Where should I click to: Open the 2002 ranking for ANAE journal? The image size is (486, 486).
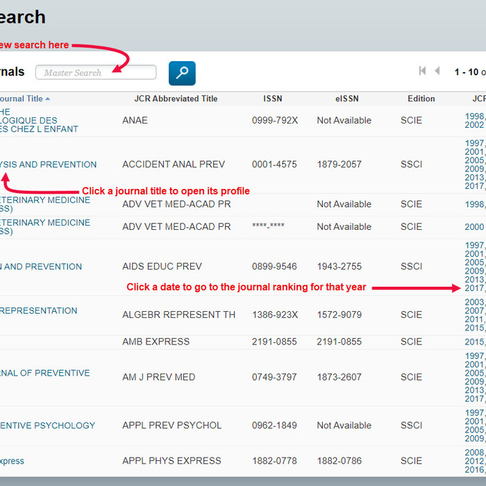pyautogui.click(x=474, y=125)
